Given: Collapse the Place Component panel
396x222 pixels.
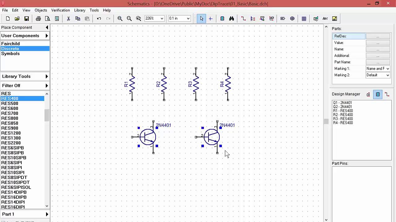Looking at the screenshot, I should [x=47, y=27].
